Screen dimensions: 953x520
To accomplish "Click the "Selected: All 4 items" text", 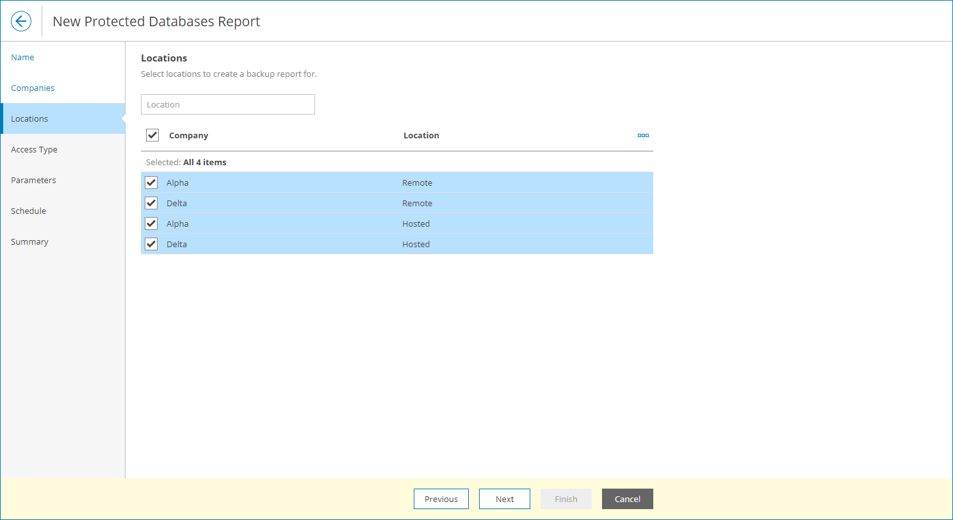I will coord(186,162).
